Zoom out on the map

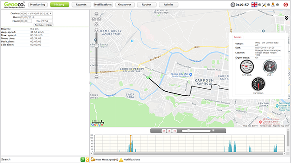pyautogui.click(x=97, y=77)
